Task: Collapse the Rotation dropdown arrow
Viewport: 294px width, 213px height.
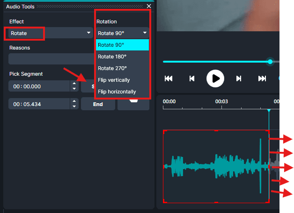Action: 145,33
